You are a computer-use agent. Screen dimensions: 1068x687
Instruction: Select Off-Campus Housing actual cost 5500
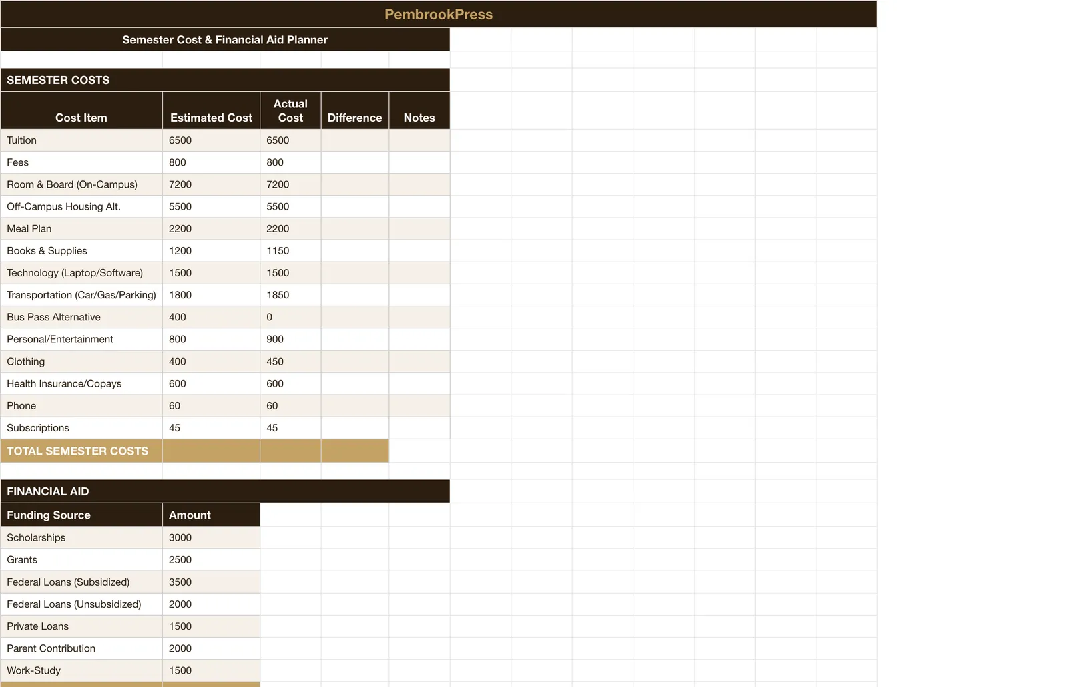[x=290, y=206]
